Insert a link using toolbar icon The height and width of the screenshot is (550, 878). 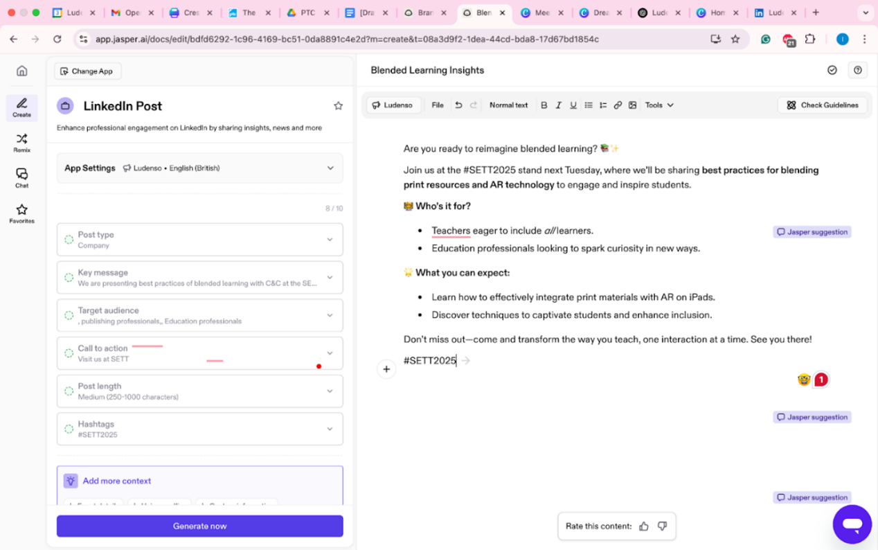(618, 105)
